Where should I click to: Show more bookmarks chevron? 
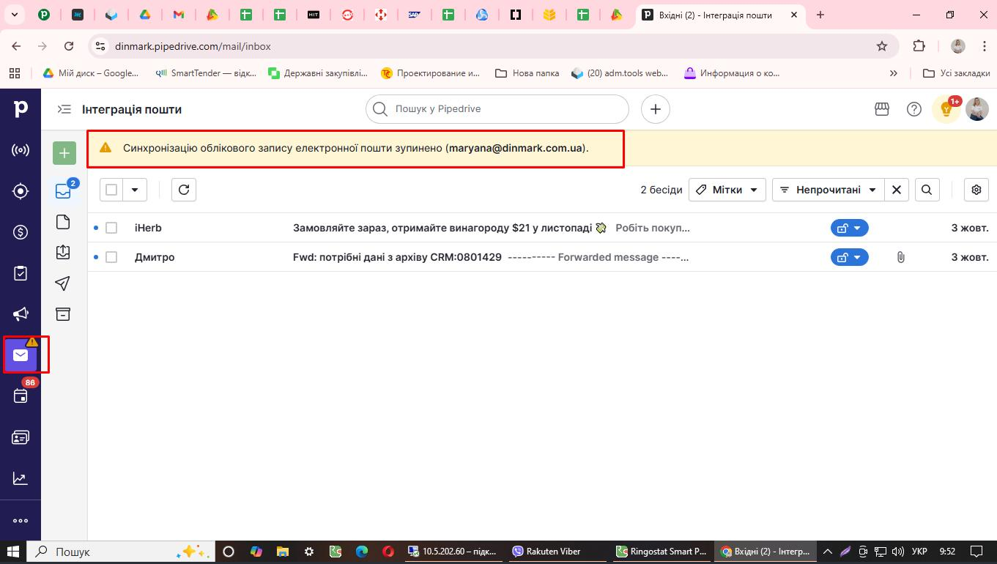pos(894,73)
